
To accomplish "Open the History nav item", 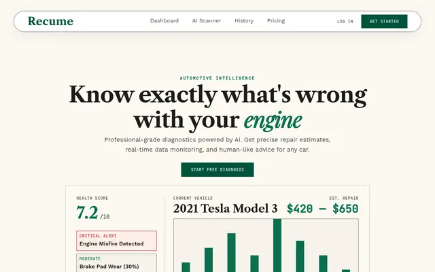I will tap(244, 21).
